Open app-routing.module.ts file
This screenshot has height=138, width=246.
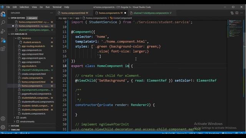tap(33, 46)
